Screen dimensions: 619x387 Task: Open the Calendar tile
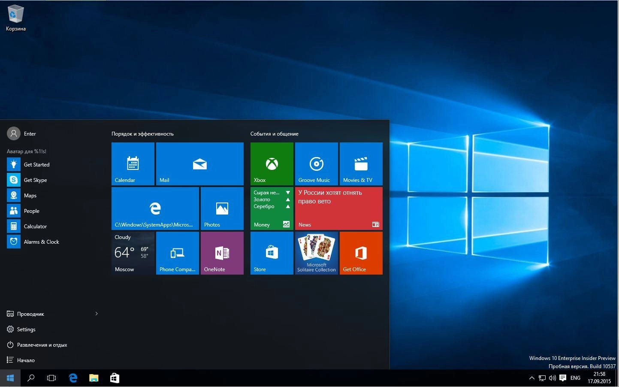tap(133, 164)
